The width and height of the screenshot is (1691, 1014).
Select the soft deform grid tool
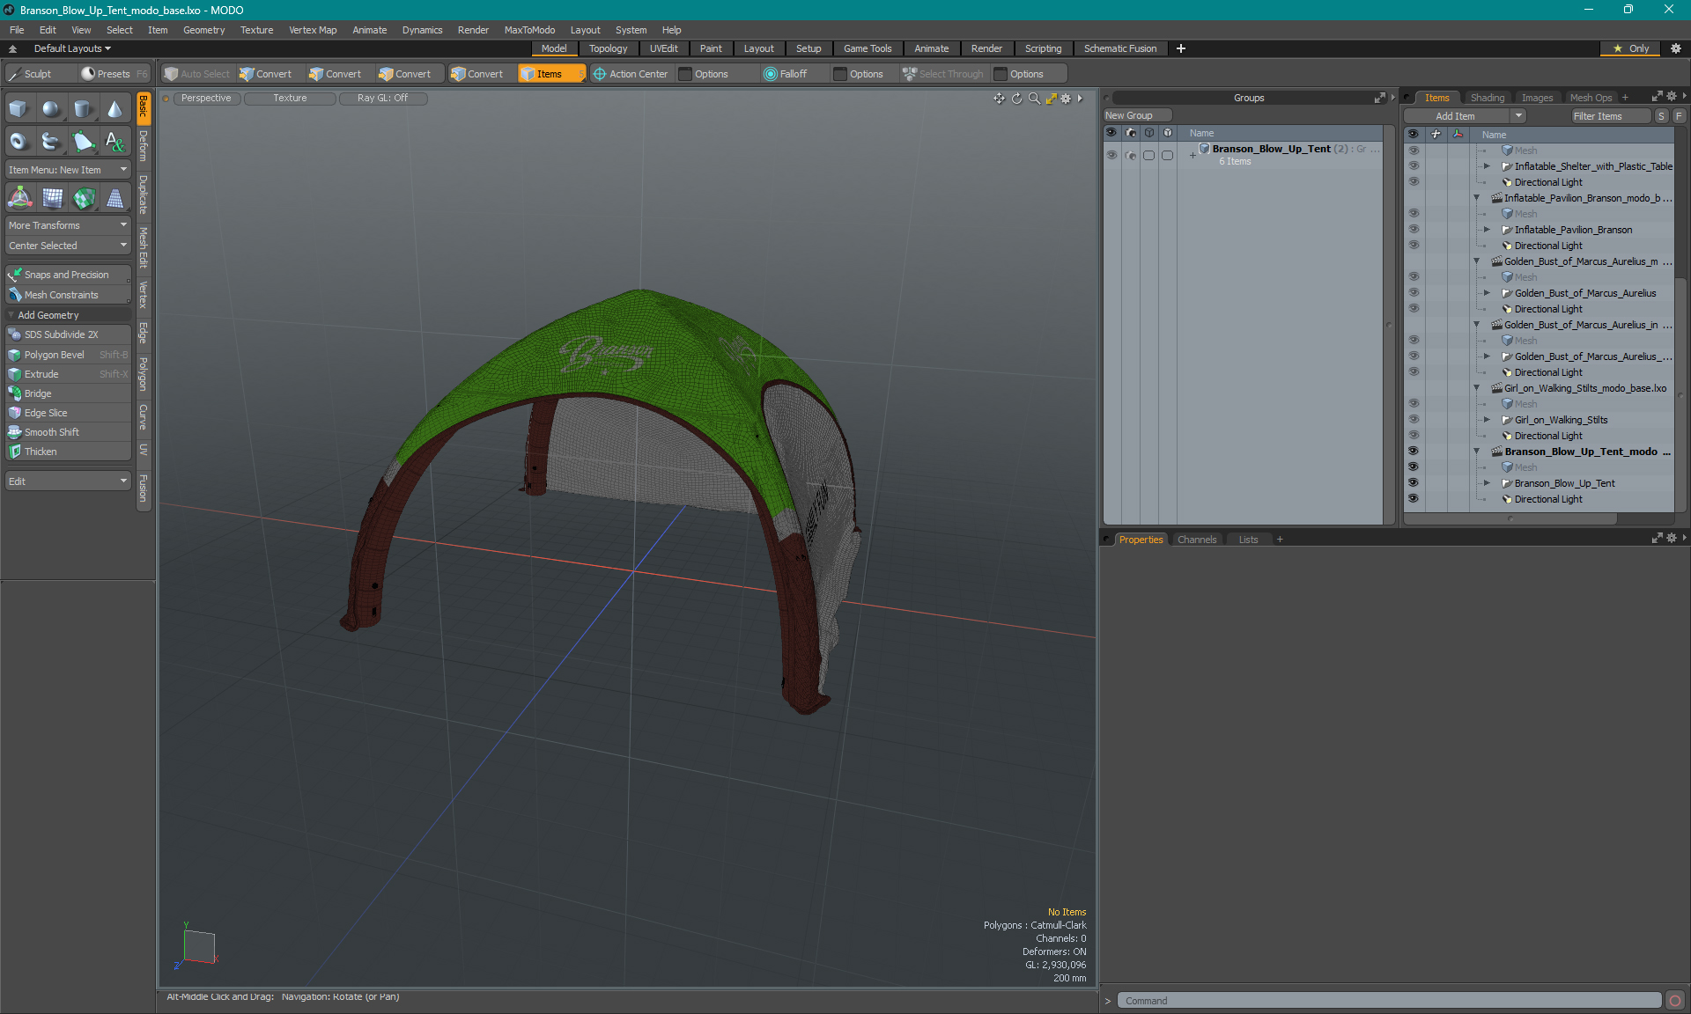51,198
